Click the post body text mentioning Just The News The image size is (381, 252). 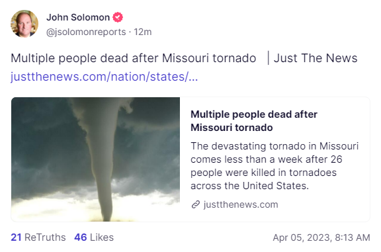[x=184, y=58]
